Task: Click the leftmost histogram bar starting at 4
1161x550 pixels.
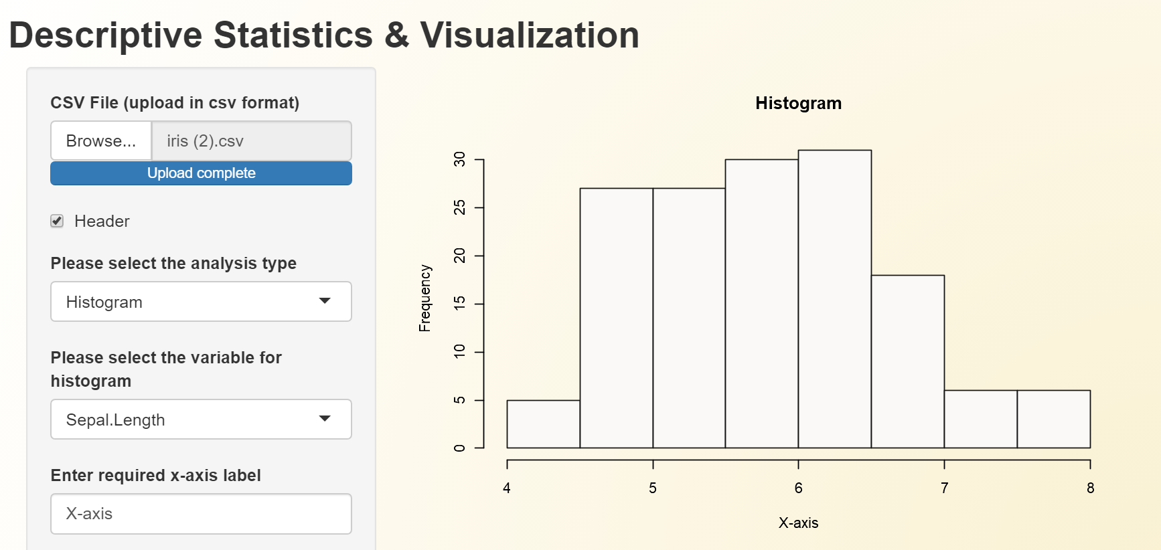Action: (x=543, y=424)
